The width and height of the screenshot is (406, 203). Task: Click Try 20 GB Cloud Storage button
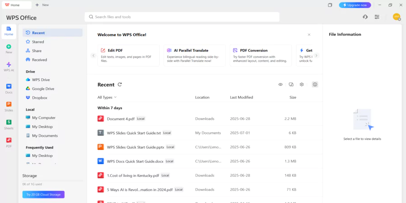pyautogui.click(x=43, y=194)
